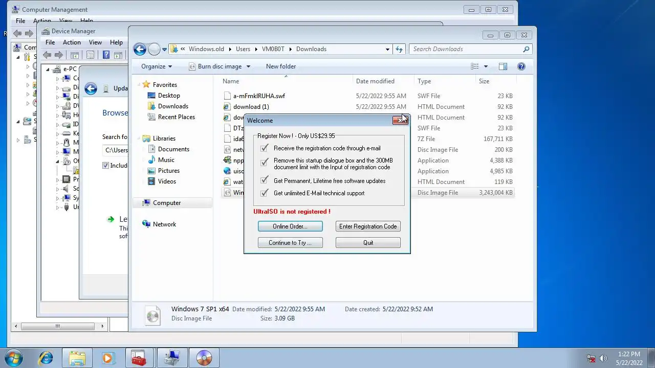Select the download (1) HTML file icon

point(228,107)
